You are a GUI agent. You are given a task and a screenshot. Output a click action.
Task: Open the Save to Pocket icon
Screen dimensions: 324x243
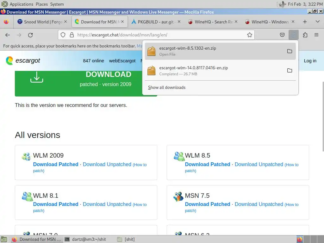click(x=282, y=35)
